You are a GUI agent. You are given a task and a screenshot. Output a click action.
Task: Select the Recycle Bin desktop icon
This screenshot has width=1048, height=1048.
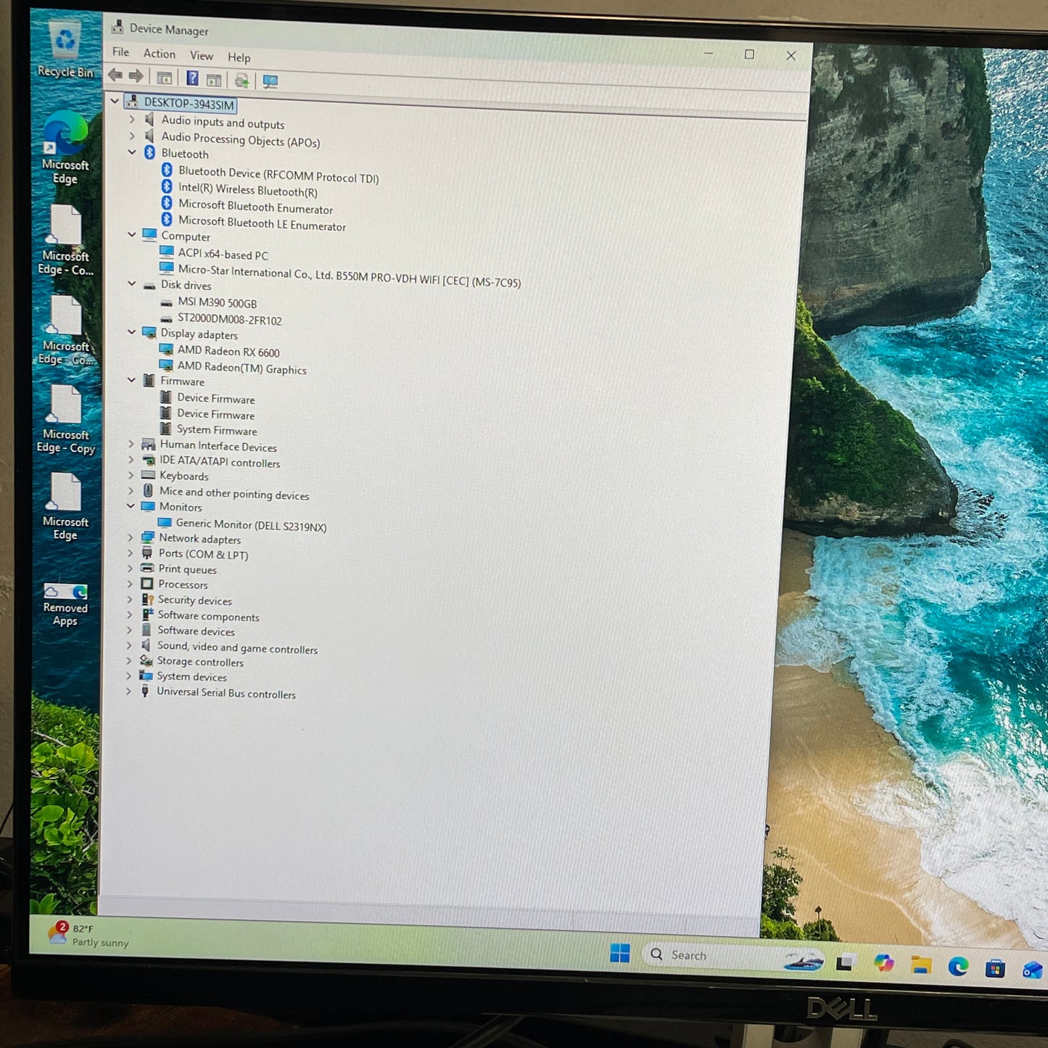65,49
